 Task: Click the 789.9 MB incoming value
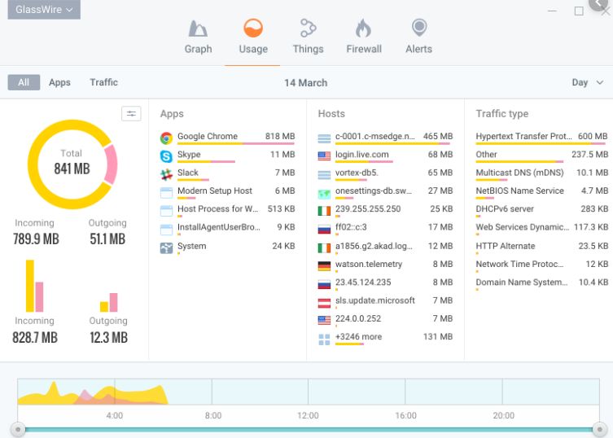pyautogui.click(x=36, y=239)
